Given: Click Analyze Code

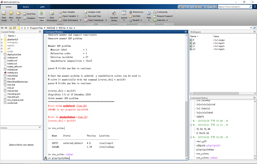Looking at the screenshot, I should click(x=93, y=12).
